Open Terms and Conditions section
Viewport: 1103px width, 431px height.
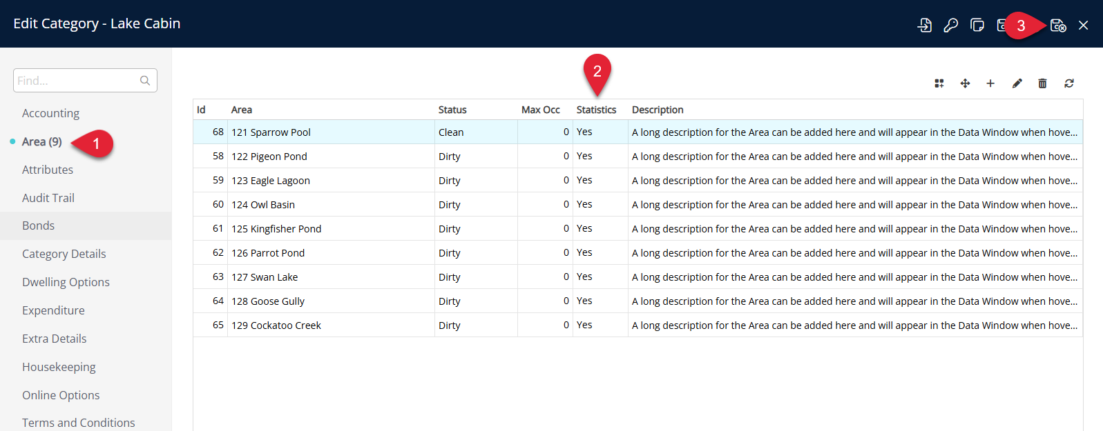tap(79, 423)
